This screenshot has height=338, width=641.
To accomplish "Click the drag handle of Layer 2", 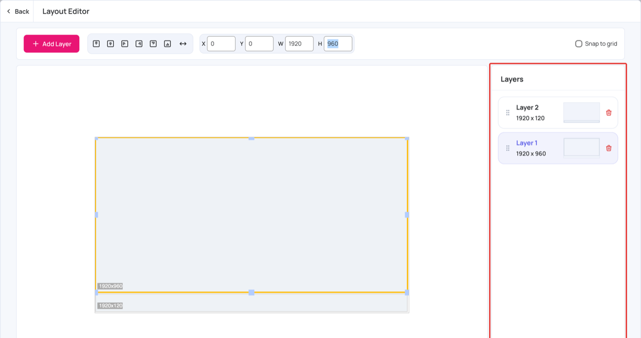I will (x=507, y=113).
